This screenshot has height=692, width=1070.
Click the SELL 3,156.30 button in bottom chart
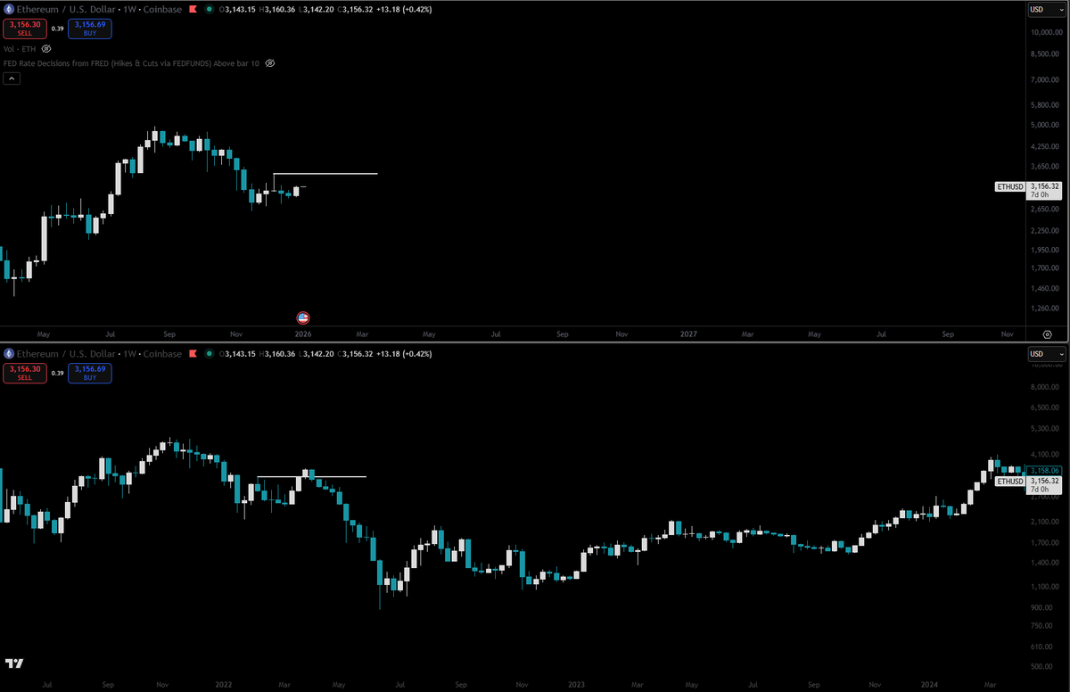click(x=24, y=373)
